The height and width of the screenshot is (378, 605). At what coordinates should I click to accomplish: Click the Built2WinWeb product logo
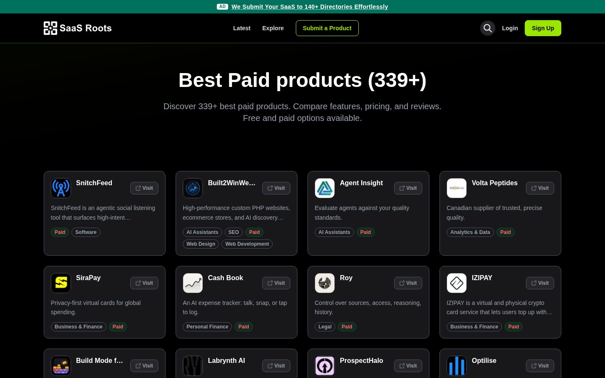click(x=193, y=188)
